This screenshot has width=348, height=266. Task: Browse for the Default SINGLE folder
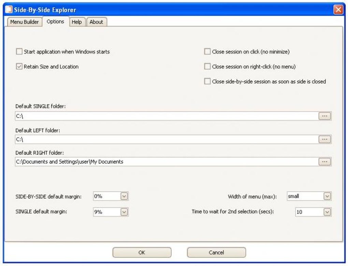pyautogui.click(x=324, y=116)
